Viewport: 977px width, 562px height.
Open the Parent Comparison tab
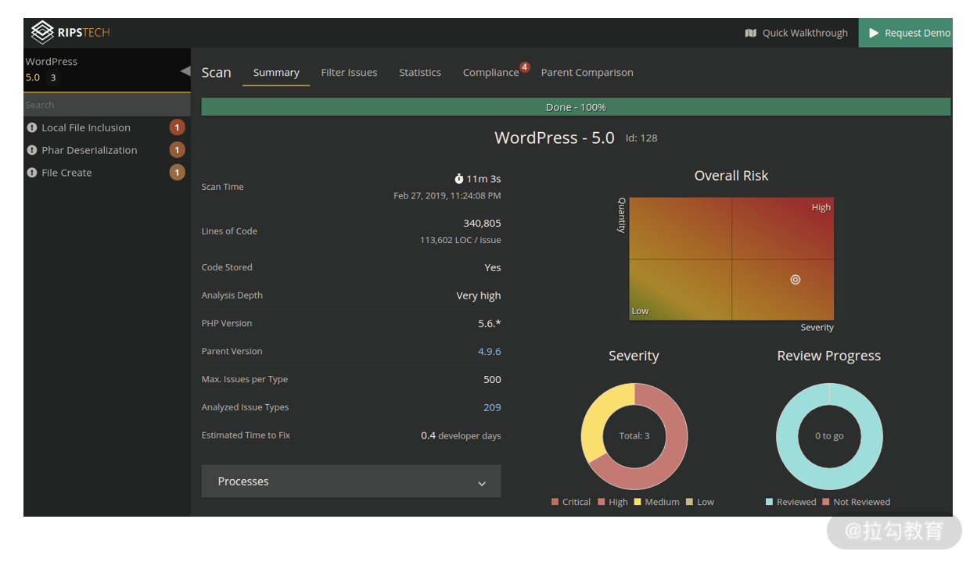pyautogui.click(x=587, y=73)
